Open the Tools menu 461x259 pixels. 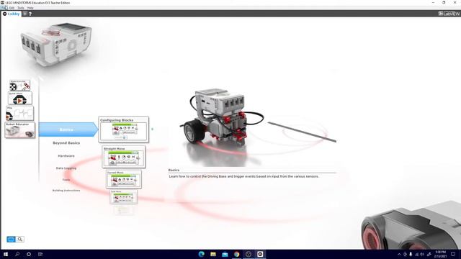(x=21, y=8)
